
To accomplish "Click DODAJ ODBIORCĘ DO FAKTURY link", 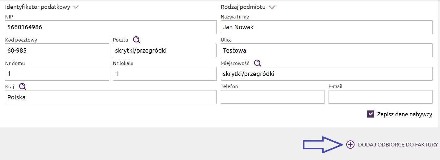I will point(398,145).
